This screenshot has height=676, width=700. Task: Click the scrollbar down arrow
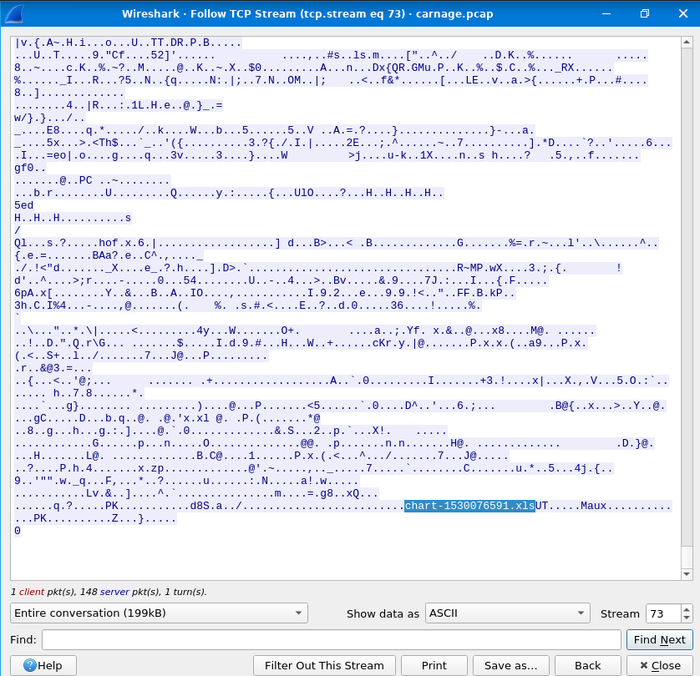(687, 574)
